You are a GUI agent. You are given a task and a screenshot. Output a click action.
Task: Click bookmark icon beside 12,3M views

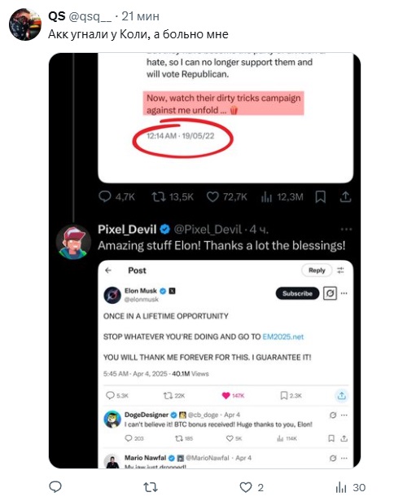point(320,197)
